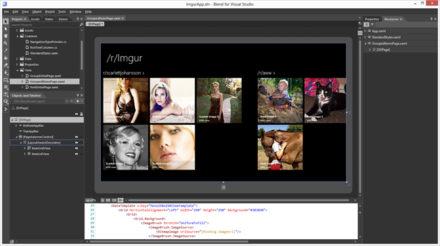
Task: Click the split view icon at artboard edge
Action: [360, 33]
